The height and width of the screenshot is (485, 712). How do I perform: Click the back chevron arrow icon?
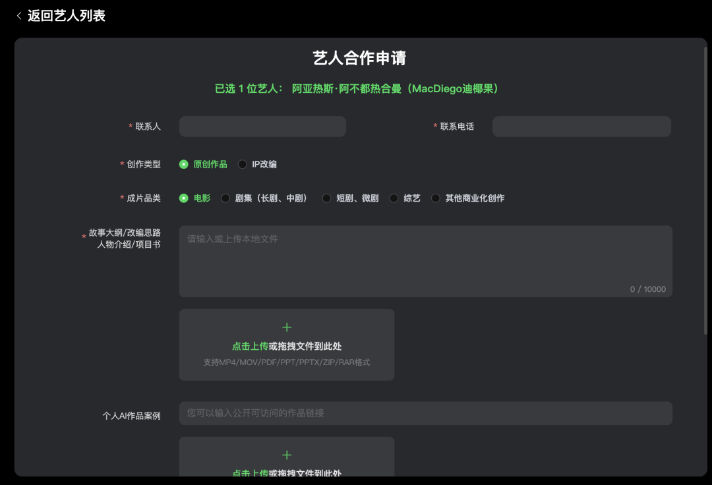pyautogui.click(x=19, y=16)
